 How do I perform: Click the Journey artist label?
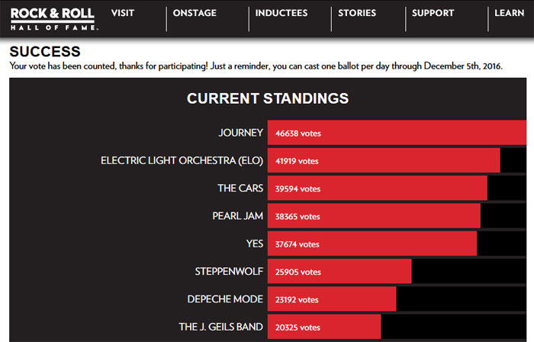point(240,133)
